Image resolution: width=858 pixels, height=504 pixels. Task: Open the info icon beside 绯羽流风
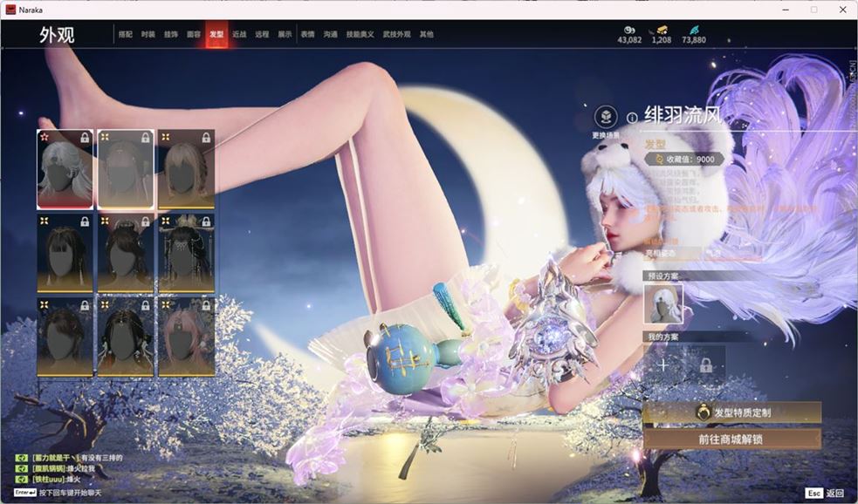(632, 118)
